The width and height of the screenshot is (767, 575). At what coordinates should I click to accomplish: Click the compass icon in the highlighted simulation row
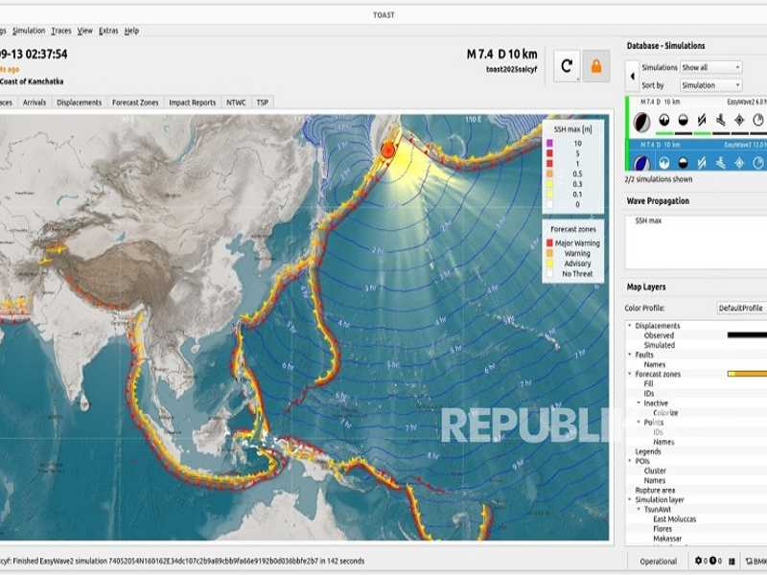tap(739, 163)
